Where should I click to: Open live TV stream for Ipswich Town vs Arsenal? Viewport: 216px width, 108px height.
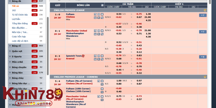point(95,56)
